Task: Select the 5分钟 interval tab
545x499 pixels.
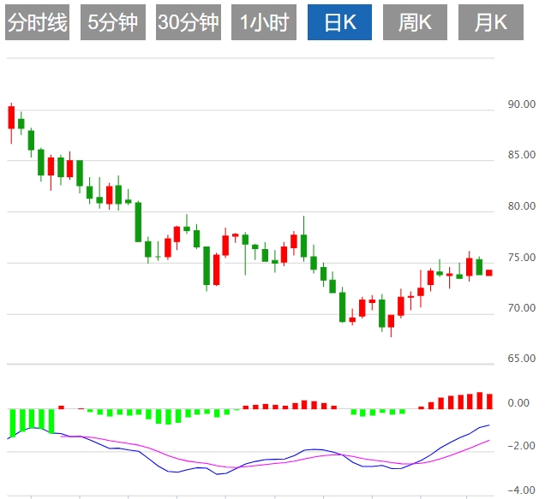Action: coord(113,22)
